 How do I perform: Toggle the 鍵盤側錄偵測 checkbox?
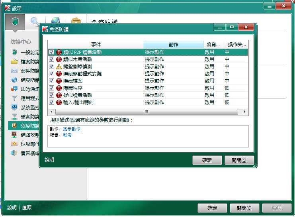(51, 66)
